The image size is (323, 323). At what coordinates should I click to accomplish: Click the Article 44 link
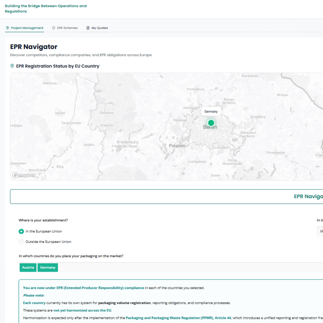223,318
